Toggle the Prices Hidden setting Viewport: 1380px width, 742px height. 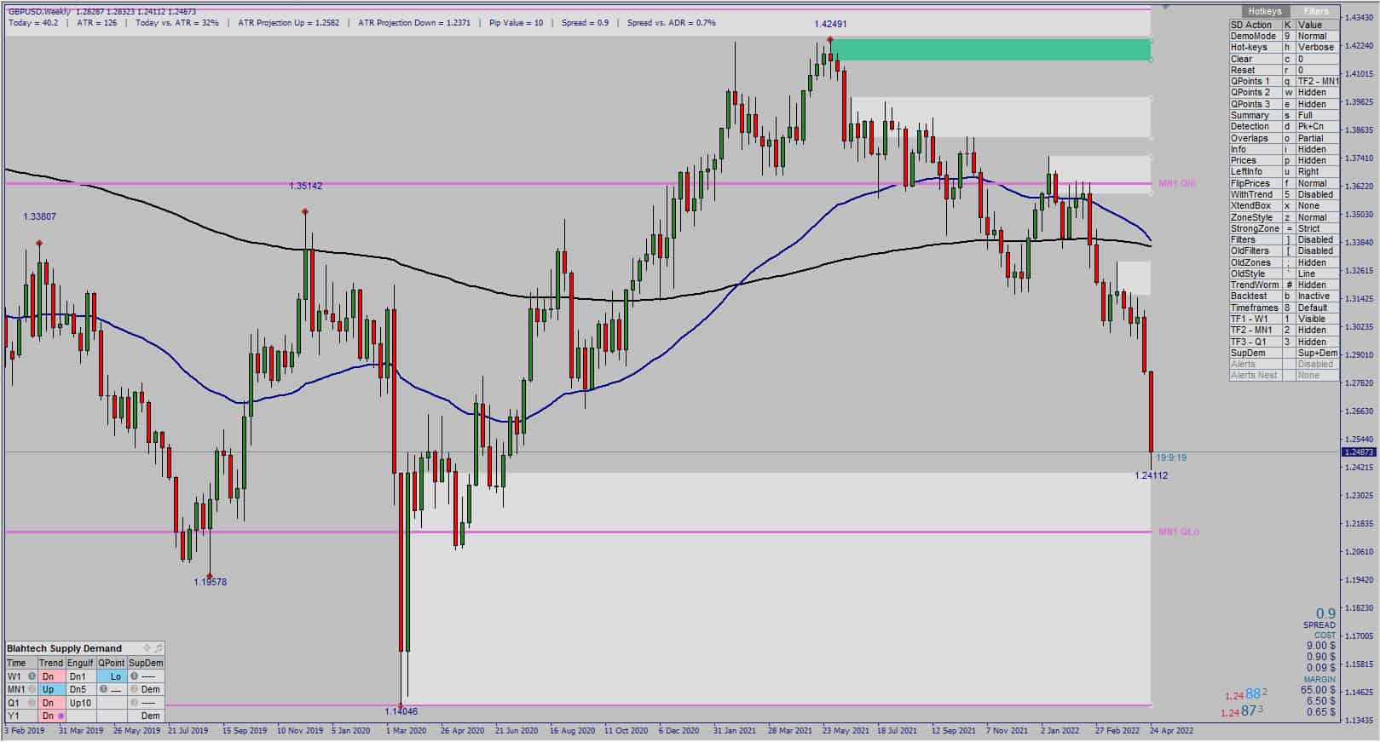click(x=1284, y=160)
